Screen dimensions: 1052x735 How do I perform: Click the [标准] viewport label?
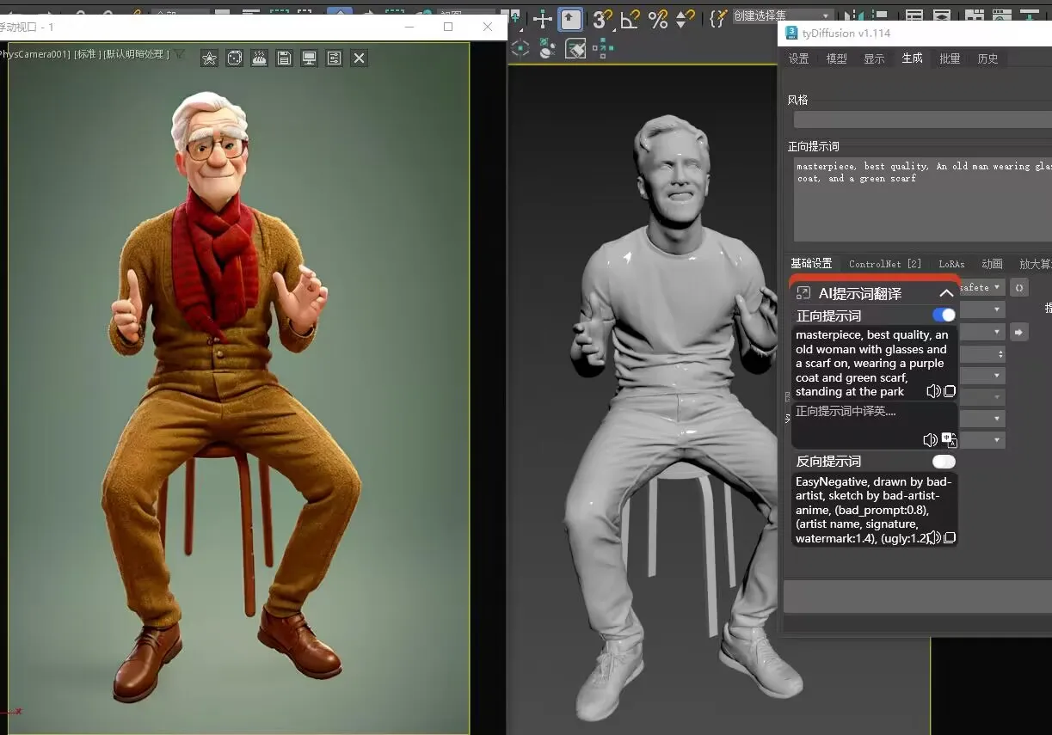[86, 54]
